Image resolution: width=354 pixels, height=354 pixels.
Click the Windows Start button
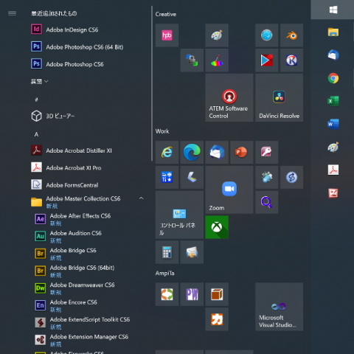tap(333, 10)
